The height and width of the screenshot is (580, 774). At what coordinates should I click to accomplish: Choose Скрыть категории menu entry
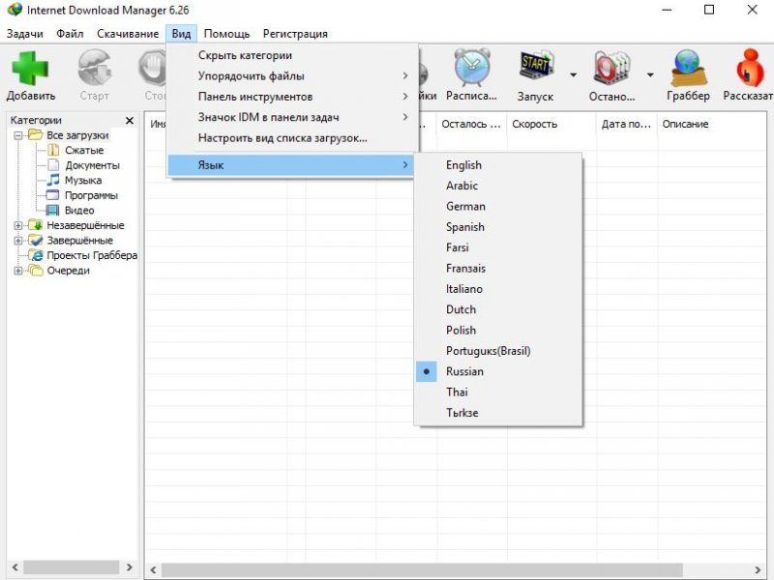(x=291, y=55)
